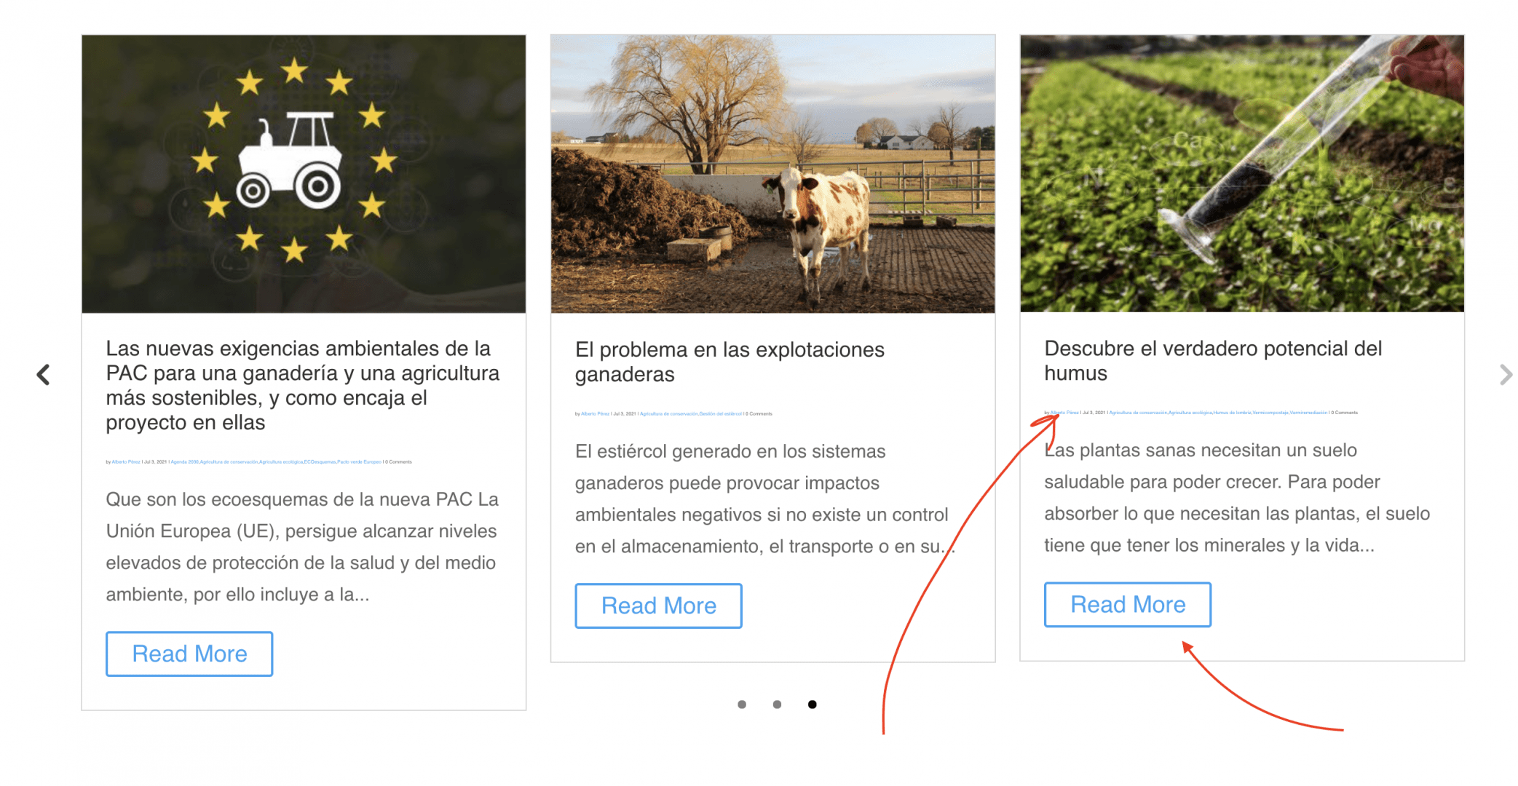The width and height of the screenshot is (1518, 786).
Task: Open the cow farm image
Action: 772,174
